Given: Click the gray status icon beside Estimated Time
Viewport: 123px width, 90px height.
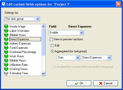Looking at the screenshot, I should point(6,73).
